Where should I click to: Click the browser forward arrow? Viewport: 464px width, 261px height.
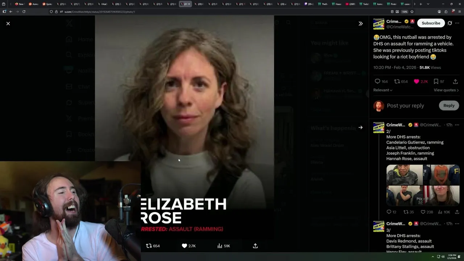click(x=17, y=12)
